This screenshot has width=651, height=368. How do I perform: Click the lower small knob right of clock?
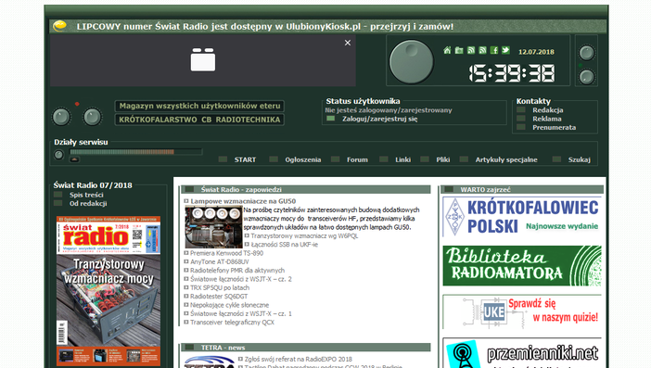click(x=587, y=77)
